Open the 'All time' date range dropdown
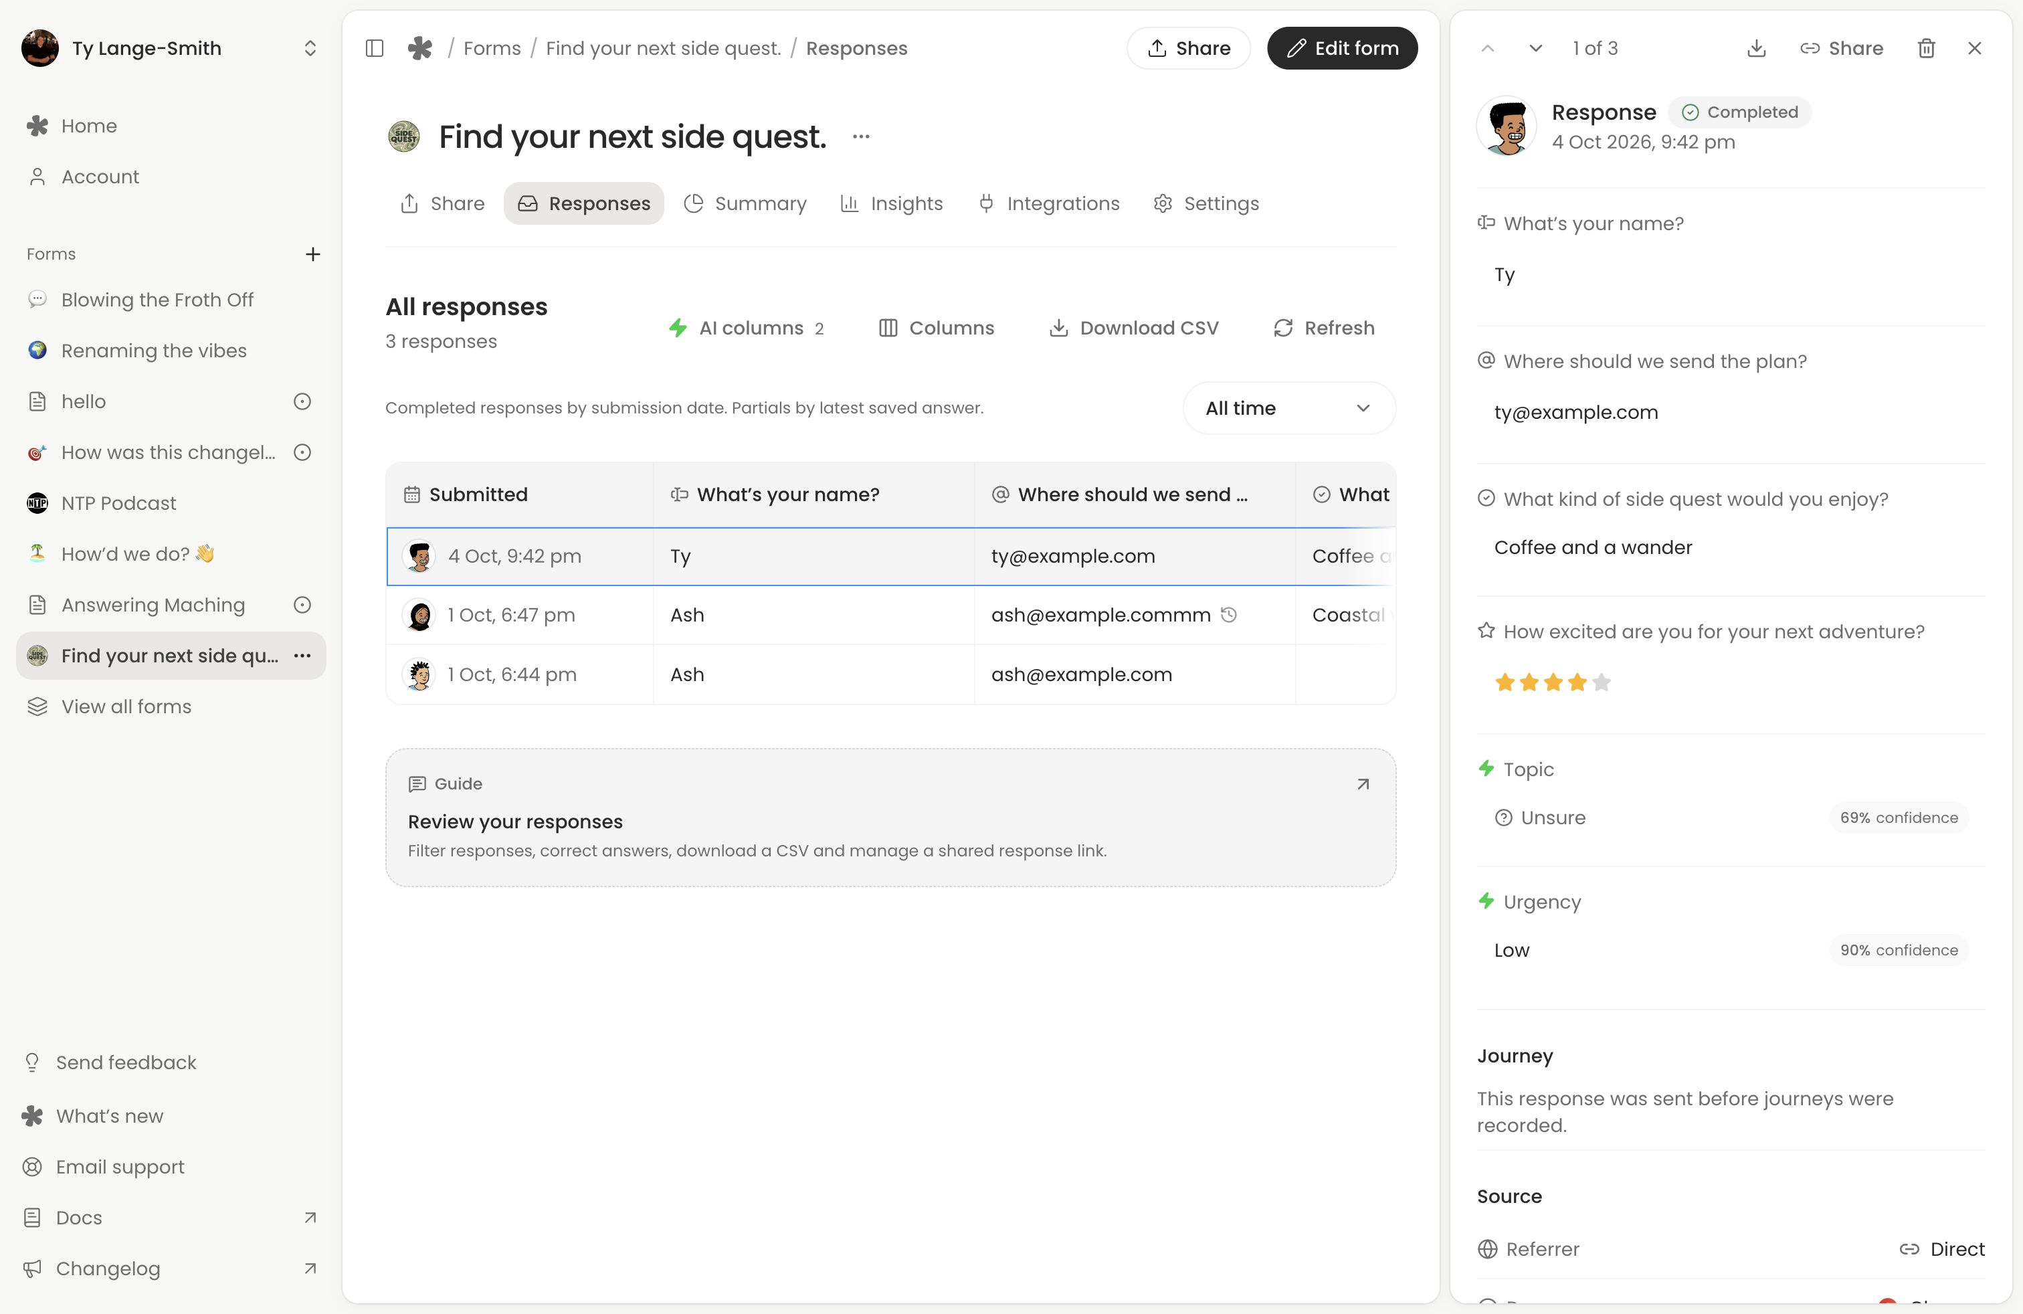Viewport: 2023px width, 1314px height. coord(1288,408)
